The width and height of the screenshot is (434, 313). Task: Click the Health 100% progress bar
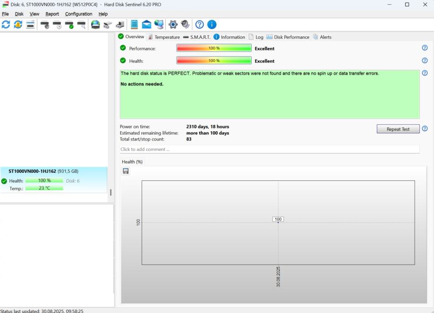coord(213,60)
